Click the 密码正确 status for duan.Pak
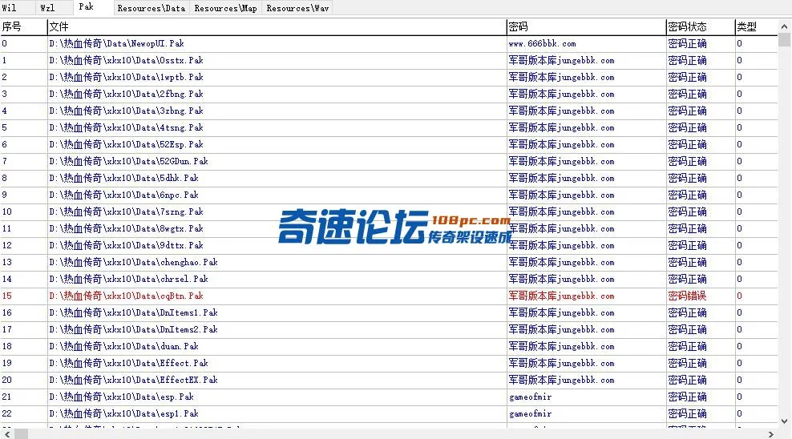792x439 pixels. point(687,346)
